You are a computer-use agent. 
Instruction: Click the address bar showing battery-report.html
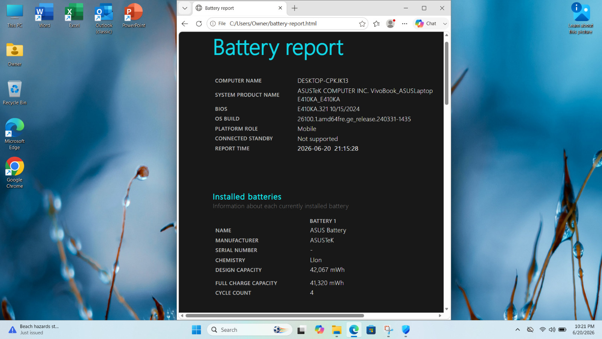[287, 24]
